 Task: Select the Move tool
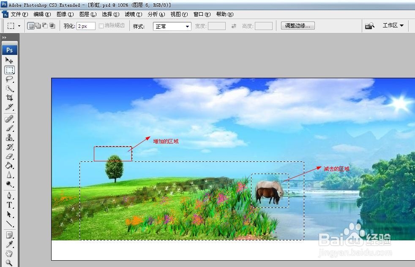[x=10, y=60]
